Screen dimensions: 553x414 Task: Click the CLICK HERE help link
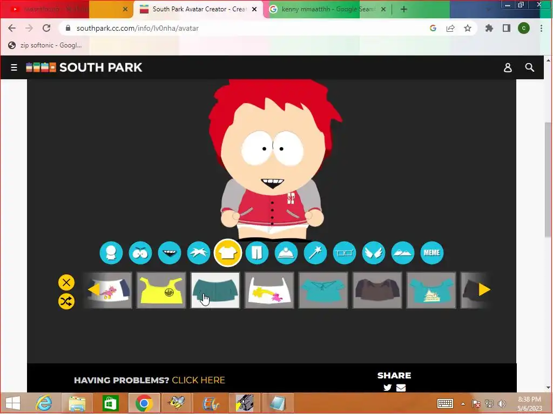point(198,380)
